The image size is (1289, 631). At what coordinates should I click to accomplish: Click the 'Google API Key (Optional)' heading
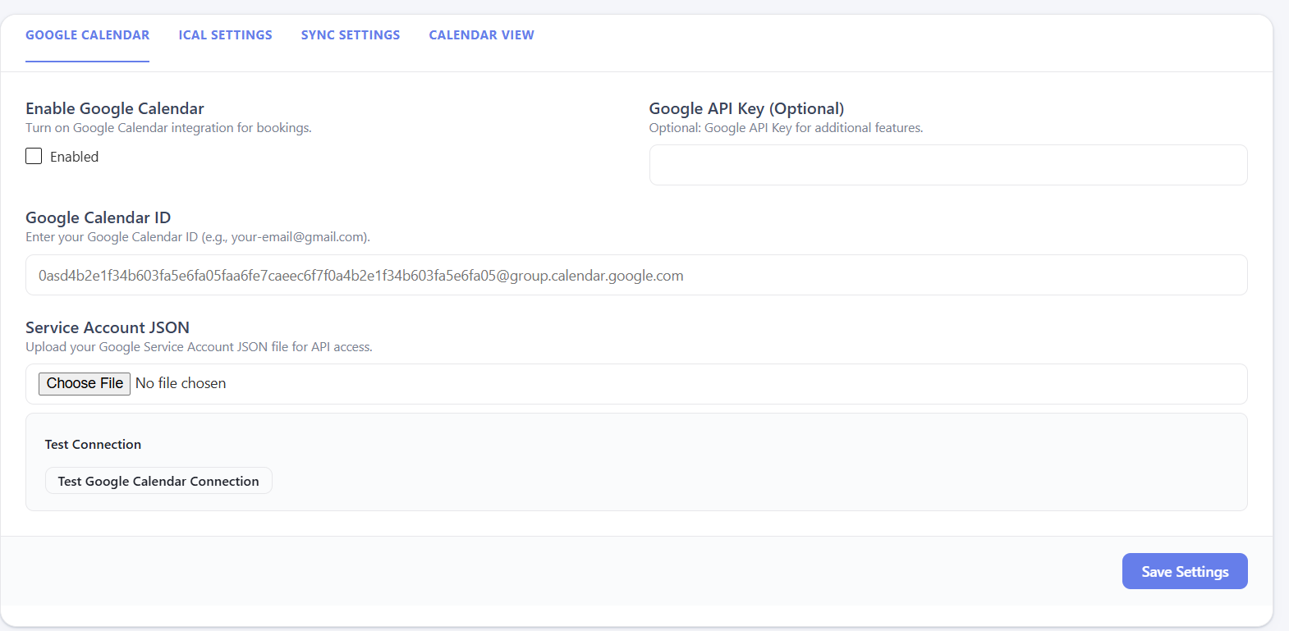(x=746, y=108)
